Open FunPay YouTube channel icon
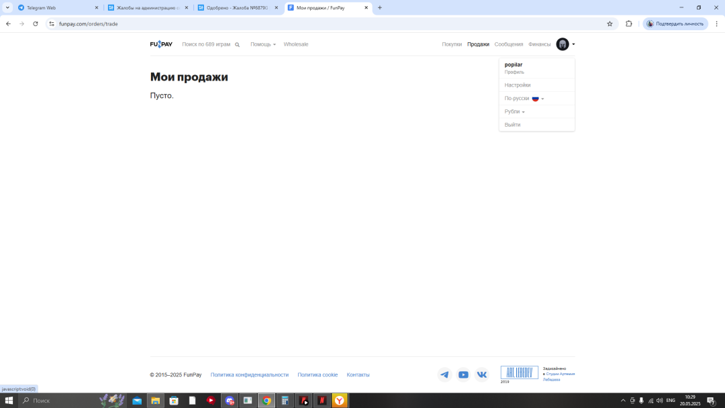Image resolution: width=725 pixels, height=408 pixels. (x=463, y=374)
